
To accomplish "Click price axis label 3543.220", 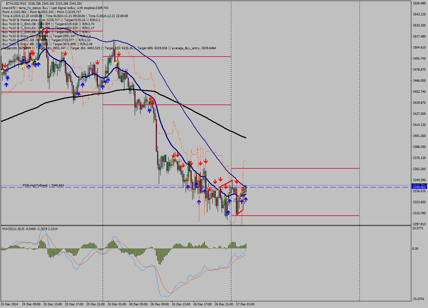I will coord(419,14).
